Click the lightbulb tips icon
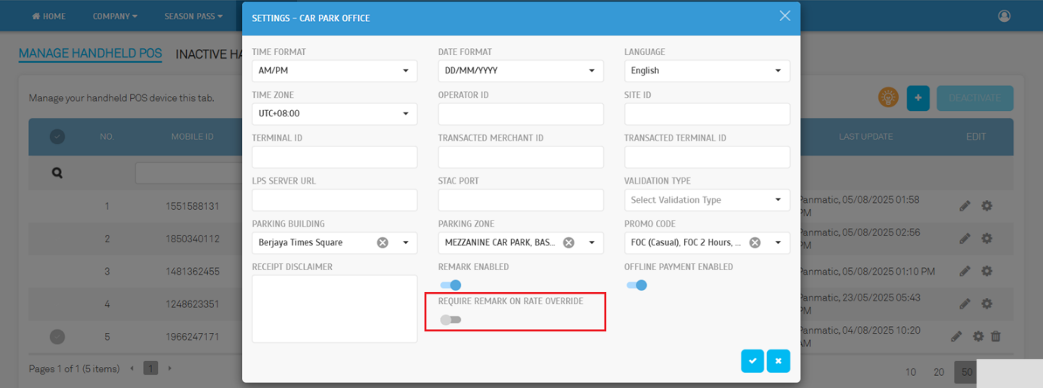The image size is (1043, 388). click(x=888, y=97)
